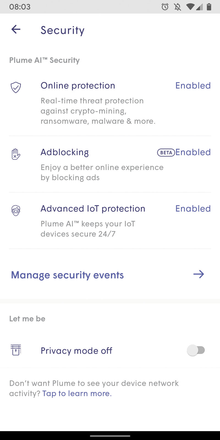Tap the Online protection shield icon
Viewport: 220px width, 440px height.
(x=16, y=87)
